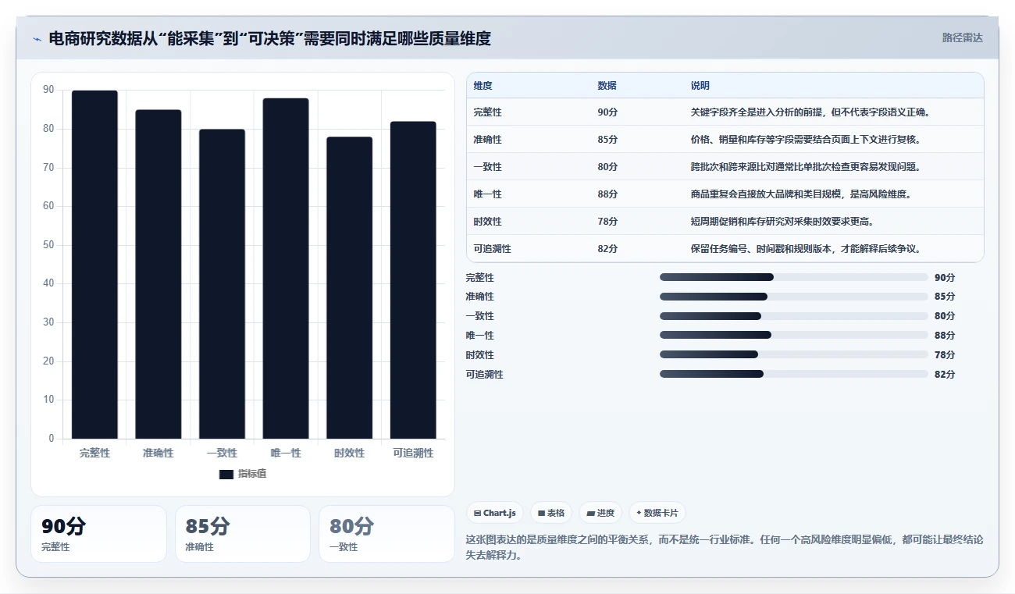
Task: Click the footer note paragraph
Action: coord(725,547)
